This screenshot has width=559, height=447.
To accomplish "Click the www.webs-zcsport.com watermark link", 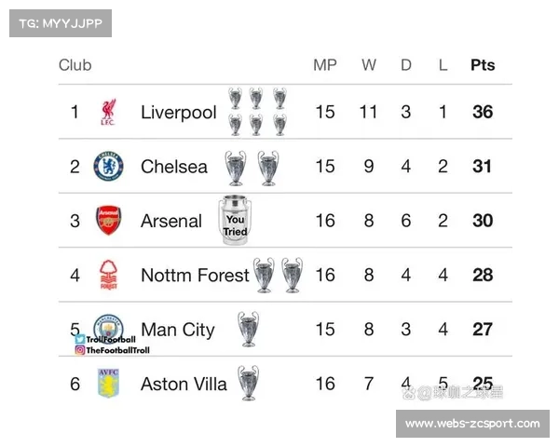I will tap(472, 424).
